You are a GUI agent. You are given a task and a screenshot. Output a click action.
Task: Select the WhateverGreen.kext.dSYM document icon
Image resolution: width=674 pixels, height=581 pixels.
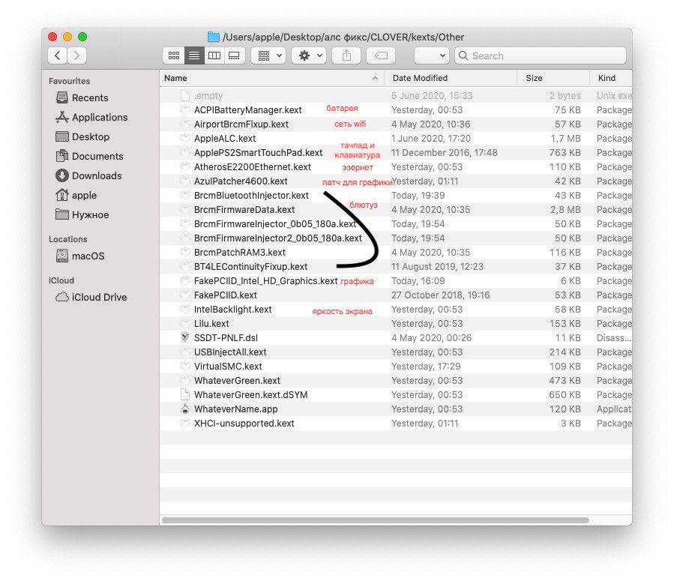185,394
